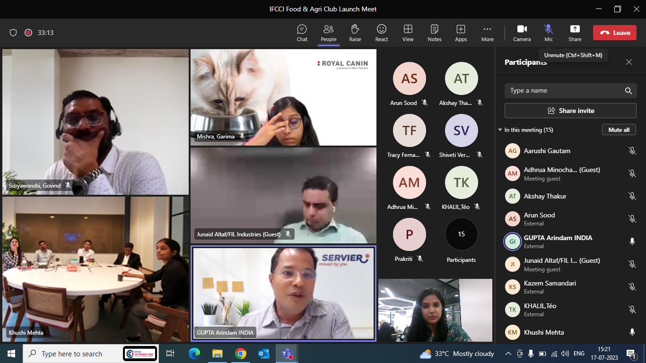646x363 pixels.
Task: Change meeting layout with View
Action: point(408,33)
